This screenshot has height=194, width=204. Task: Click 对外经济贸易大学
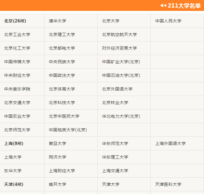[119, 48]
